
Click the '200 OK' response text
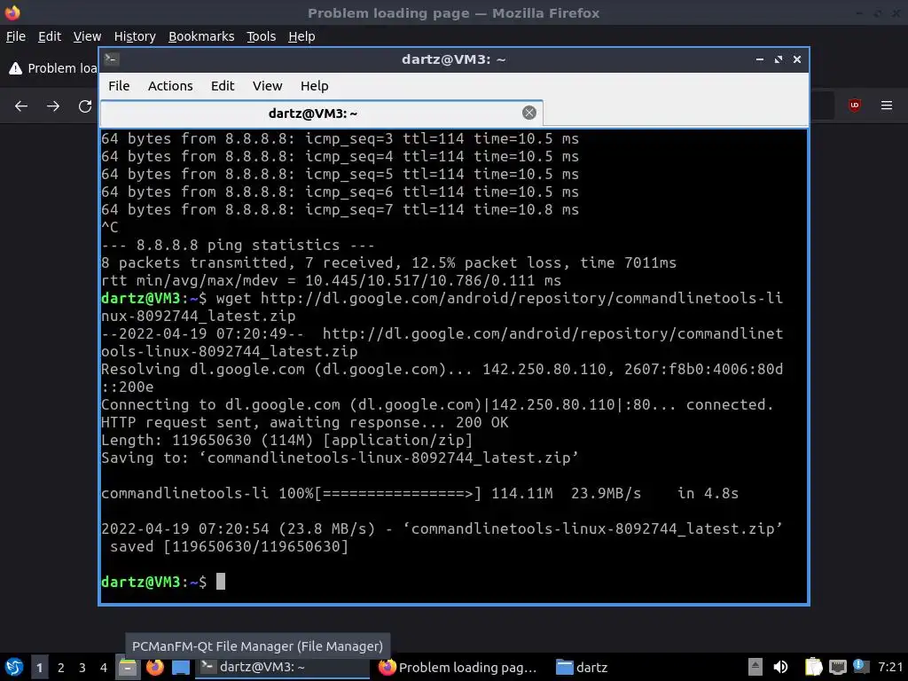coord(481,422)
